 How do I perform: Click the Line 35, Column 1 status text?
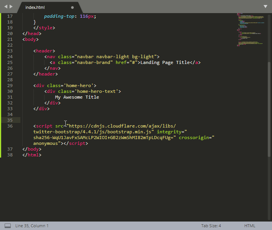coord(32,226)
